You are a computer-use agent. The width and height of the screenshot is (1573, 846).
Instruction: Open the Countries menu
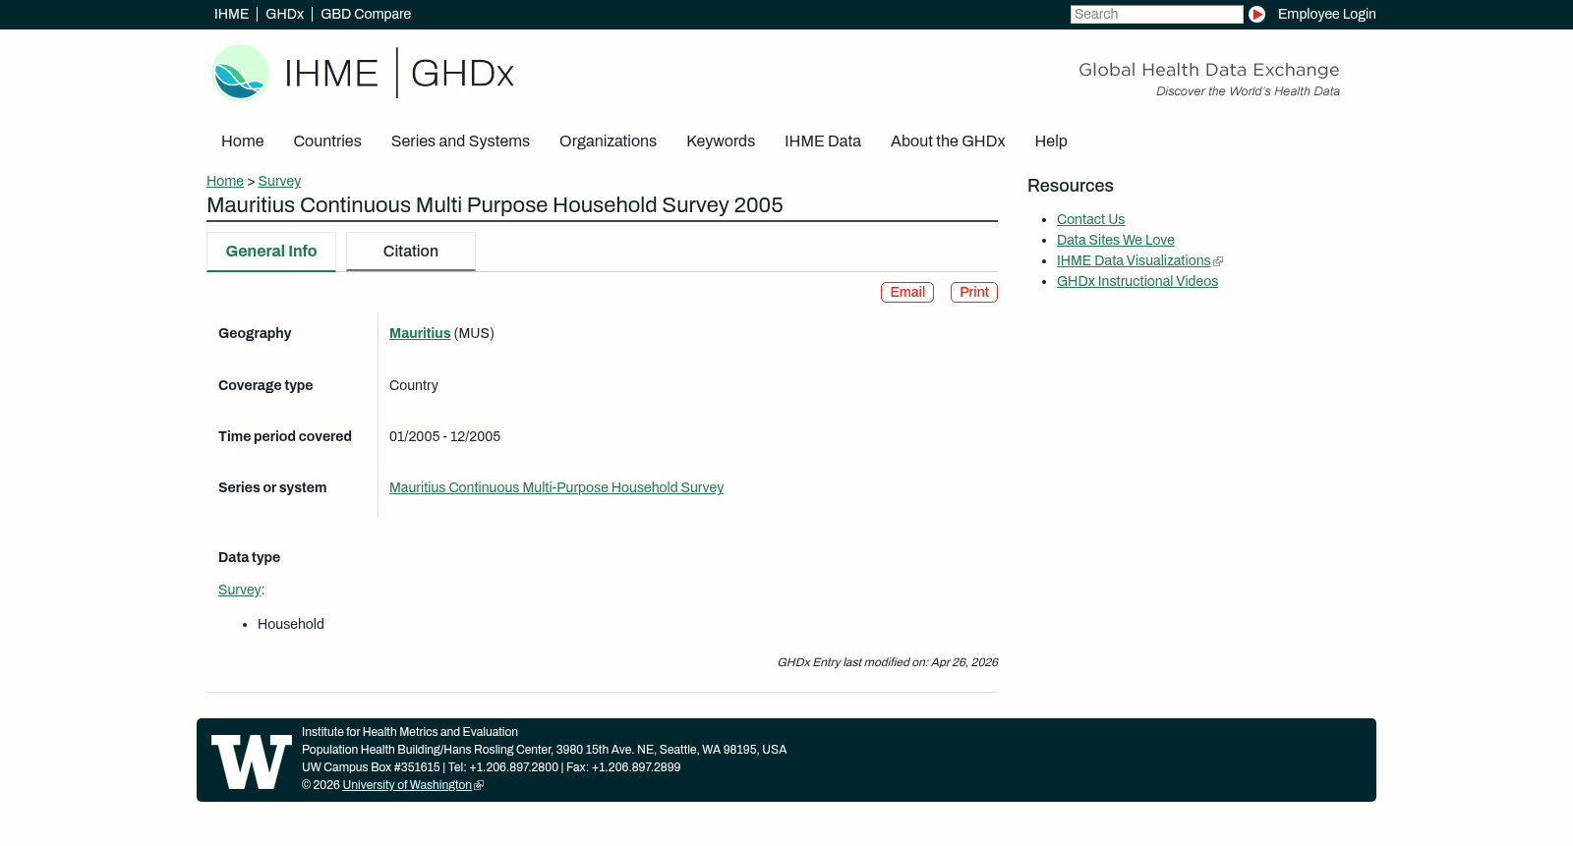(327, 141)
